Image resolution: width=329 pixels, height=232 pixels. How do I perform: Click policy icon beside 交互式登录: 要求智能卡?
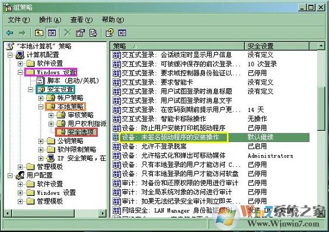tap(116, 82)
